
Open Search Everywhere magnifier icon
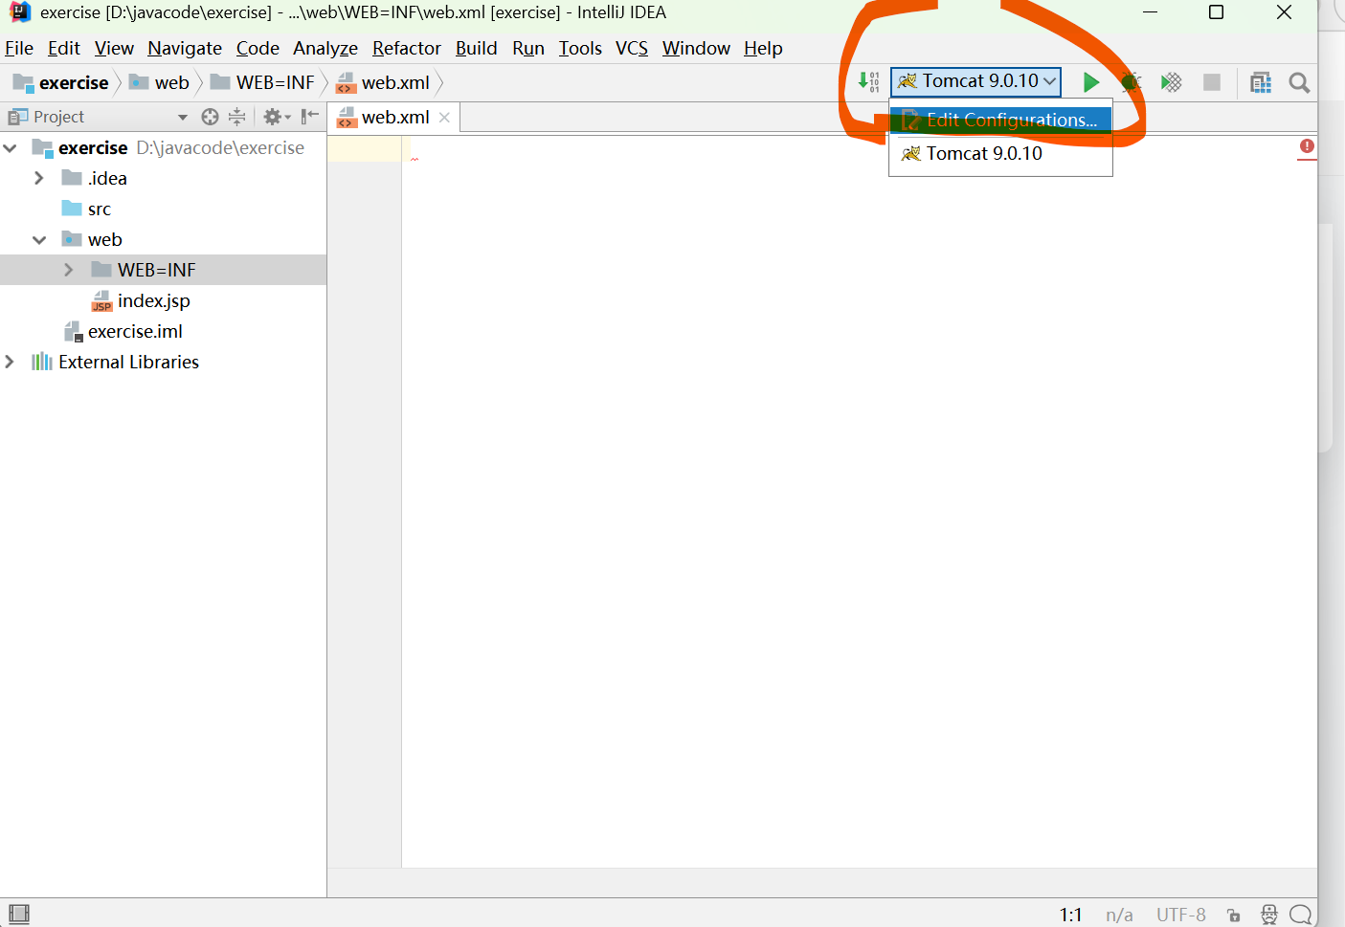point(1299,82)
